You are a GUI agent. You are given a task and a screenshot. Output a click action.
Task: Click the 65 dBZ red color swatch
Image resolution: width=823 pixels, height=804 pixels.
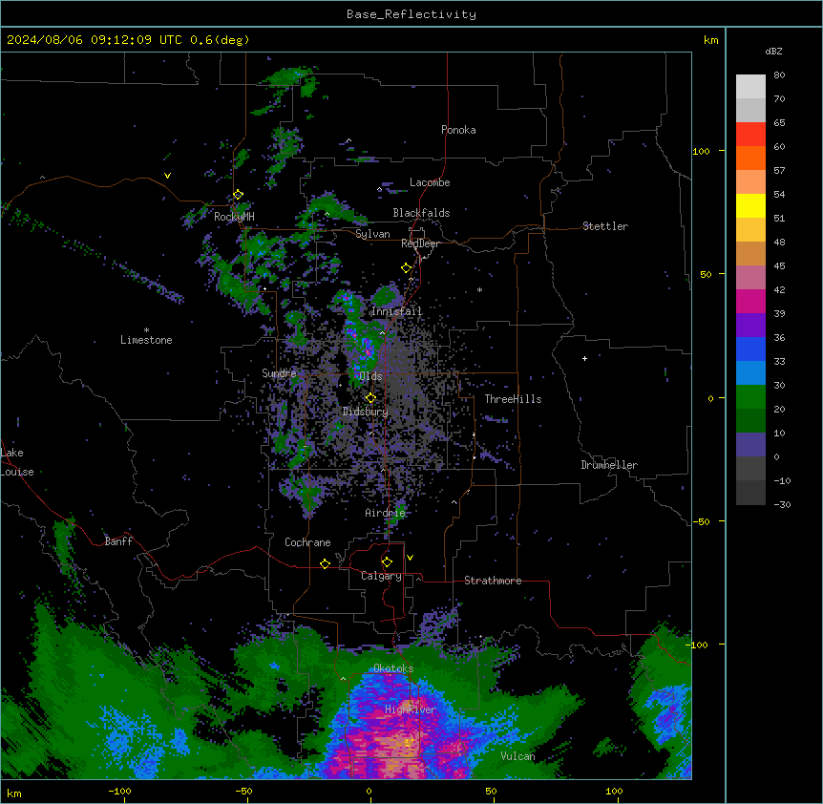(x=750, y=135)
